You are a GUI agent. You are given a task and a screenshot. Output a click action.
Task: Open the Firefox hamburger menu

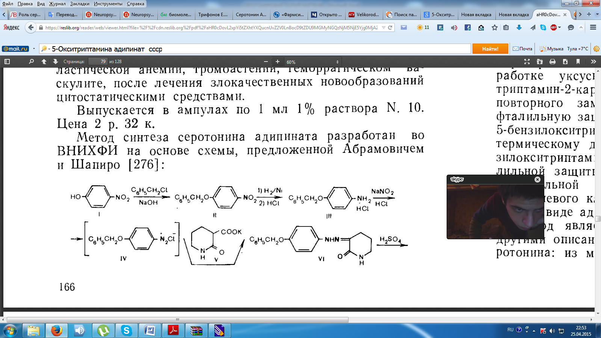pos(593,27)
